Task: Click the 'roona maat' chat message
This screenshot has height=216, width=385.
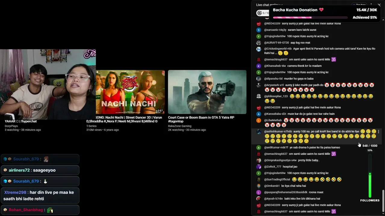Action: point(316,192)
